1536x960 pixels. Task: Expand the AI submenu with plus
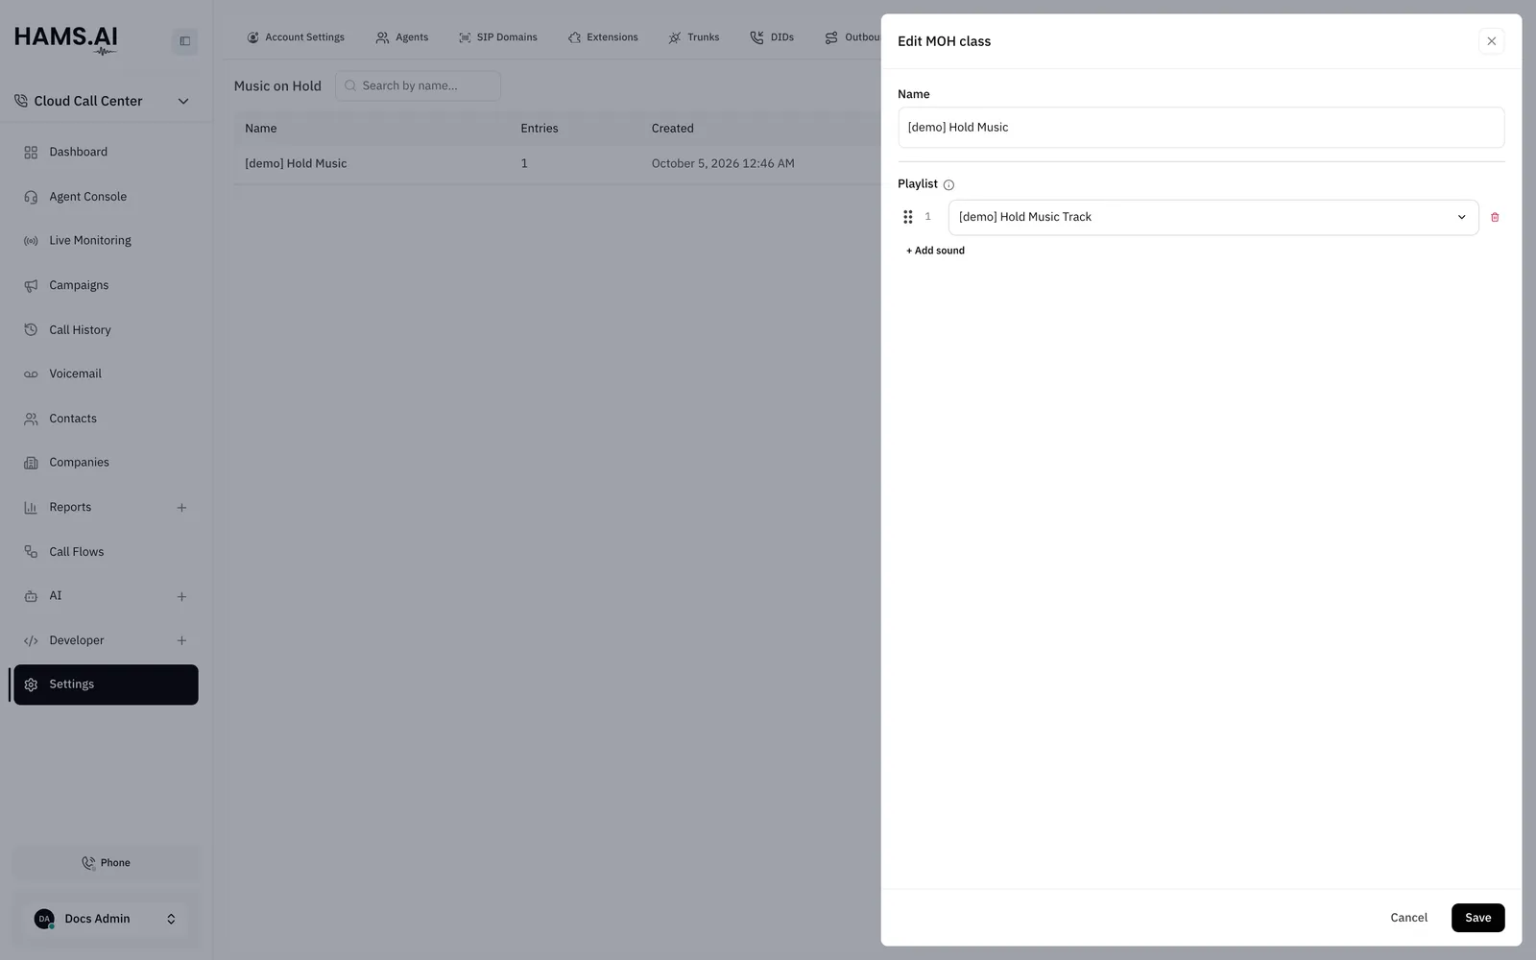click(181, 597)
